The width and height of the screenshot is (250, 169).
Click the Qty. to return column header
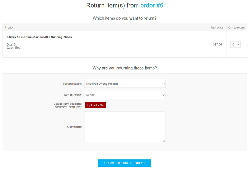tap(237, 27)
